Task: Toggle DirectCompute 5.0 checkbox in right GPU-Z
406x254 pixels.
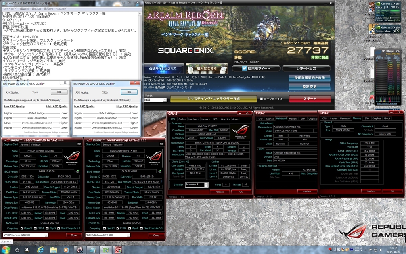Action: [142, 228]
